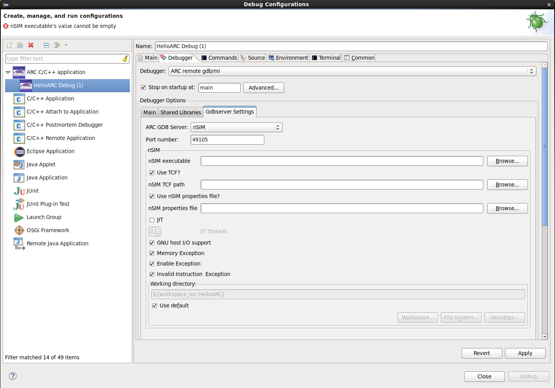Click Advanced... button

coord(264,88)
